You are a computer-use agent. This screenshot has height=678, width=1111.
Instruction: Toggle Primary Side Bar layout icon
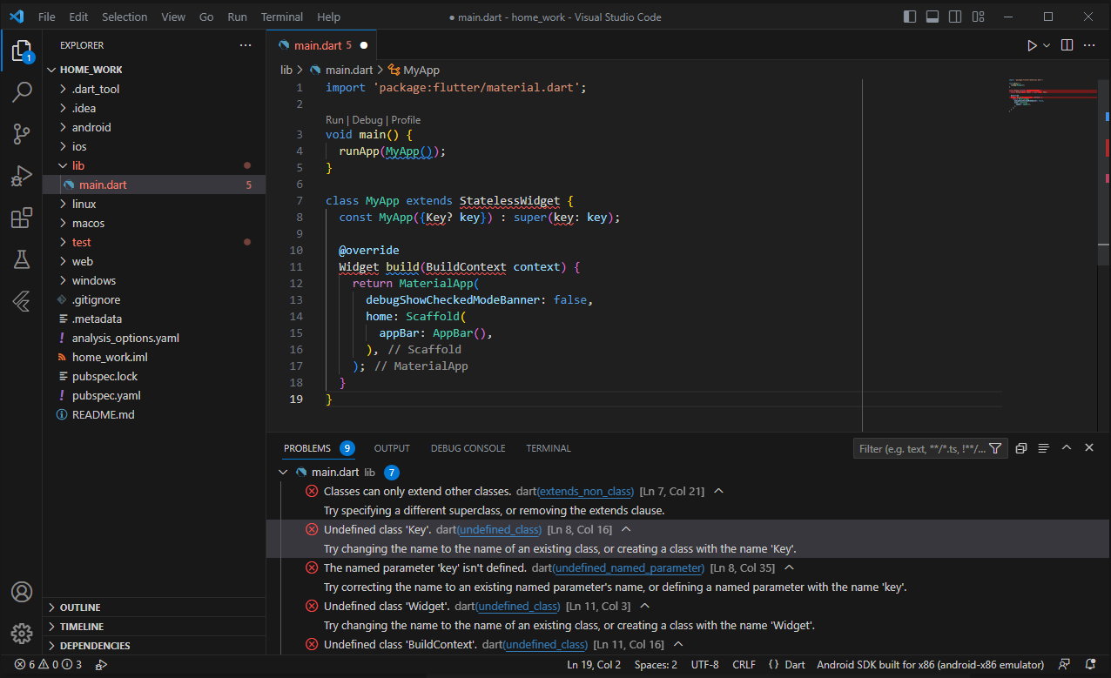910,17
